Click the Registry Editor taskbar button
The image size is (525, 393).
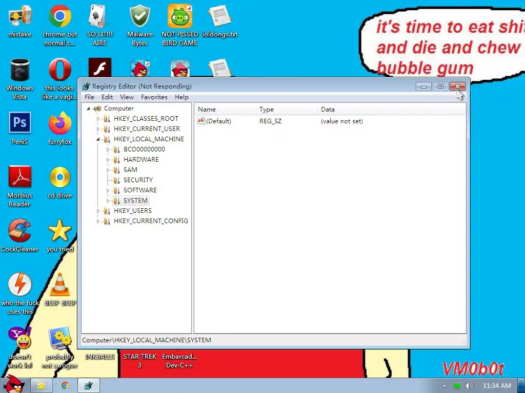click(x=88, y=386)
